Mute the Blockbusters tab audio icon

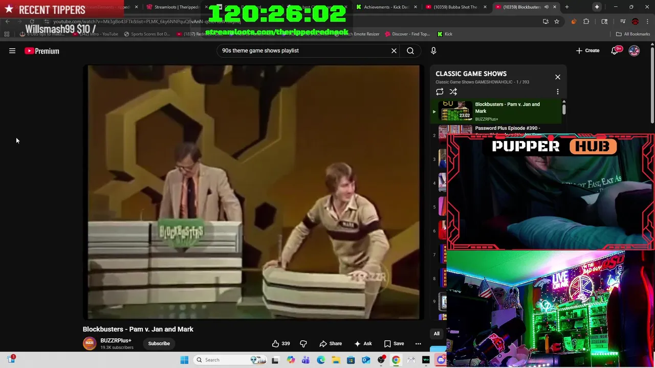[546, 7]
